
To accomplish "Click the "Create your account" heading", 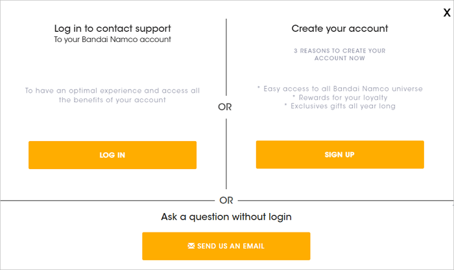I will coord(340,28).
